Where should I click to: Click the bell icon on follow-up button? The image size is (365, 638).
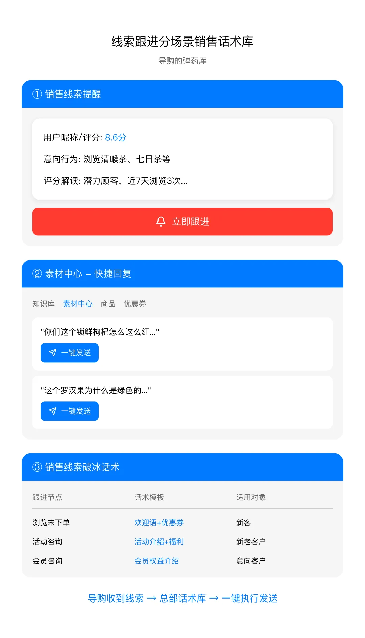click(x=161, y=221)
